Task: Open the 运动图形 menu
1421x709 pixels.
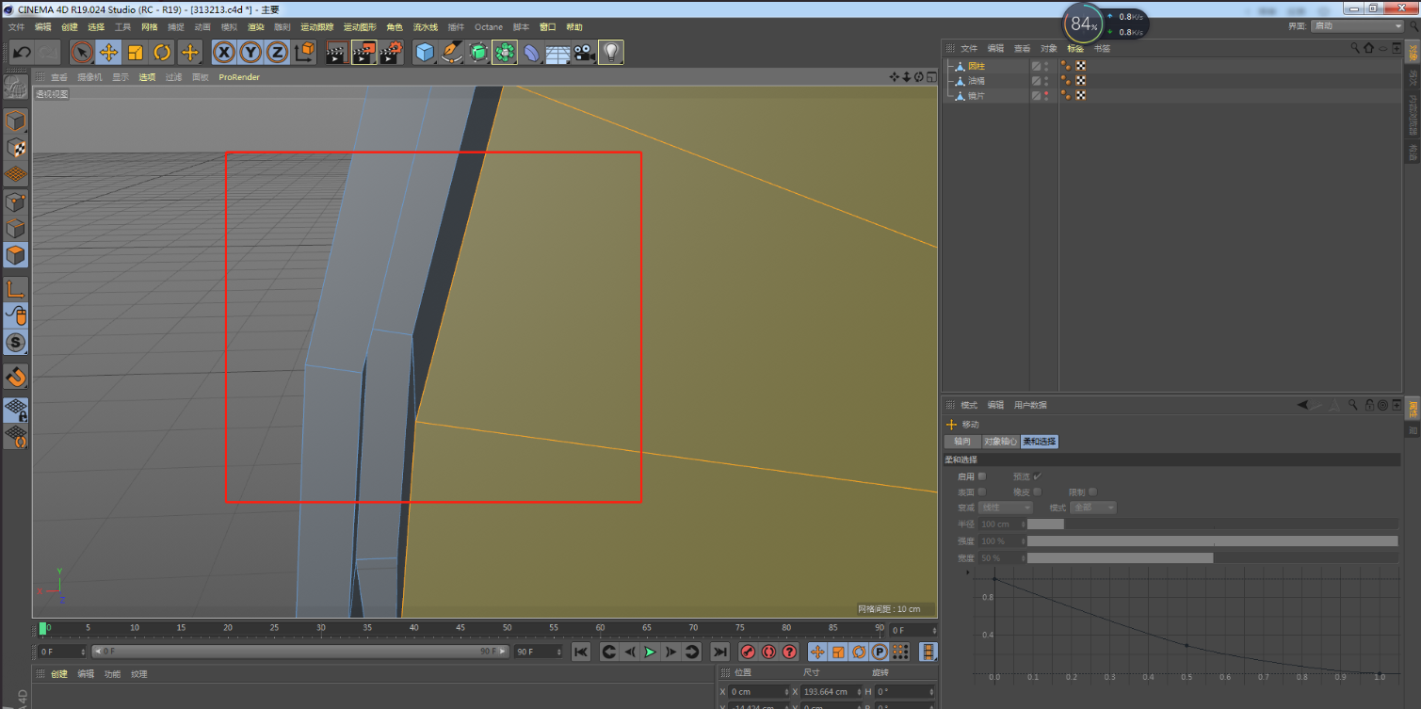Action: [360, 27]
